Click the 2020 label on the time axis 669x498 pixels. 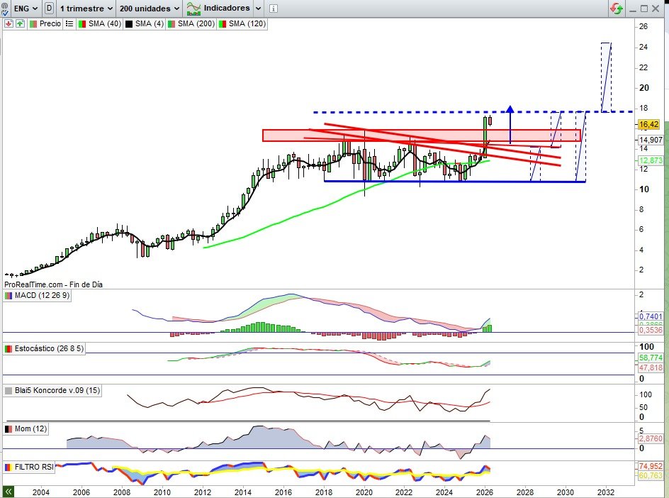click(364, 492)
